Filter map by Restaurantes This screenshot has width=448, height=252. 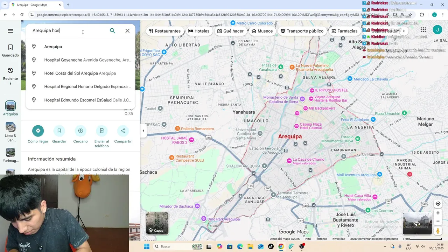[164, 31]
